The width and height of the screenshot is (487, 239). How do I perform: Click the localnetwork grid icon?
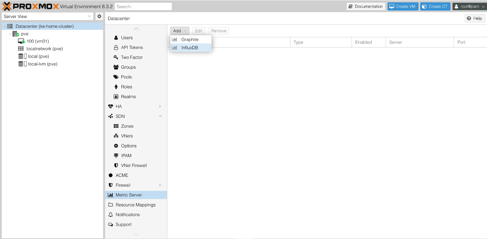[21, 49]
